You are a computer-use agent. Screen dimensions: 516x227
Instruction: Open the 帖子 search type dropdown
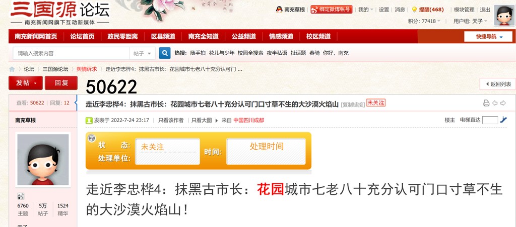[143, 53]
